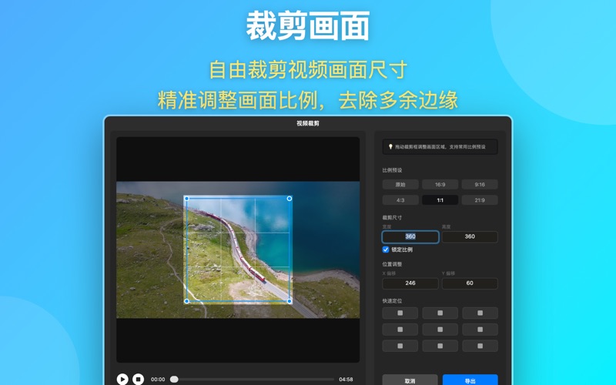Click the 00:00 current time label
The height and width of the screenshot is (385, 616).
point(158,380)
